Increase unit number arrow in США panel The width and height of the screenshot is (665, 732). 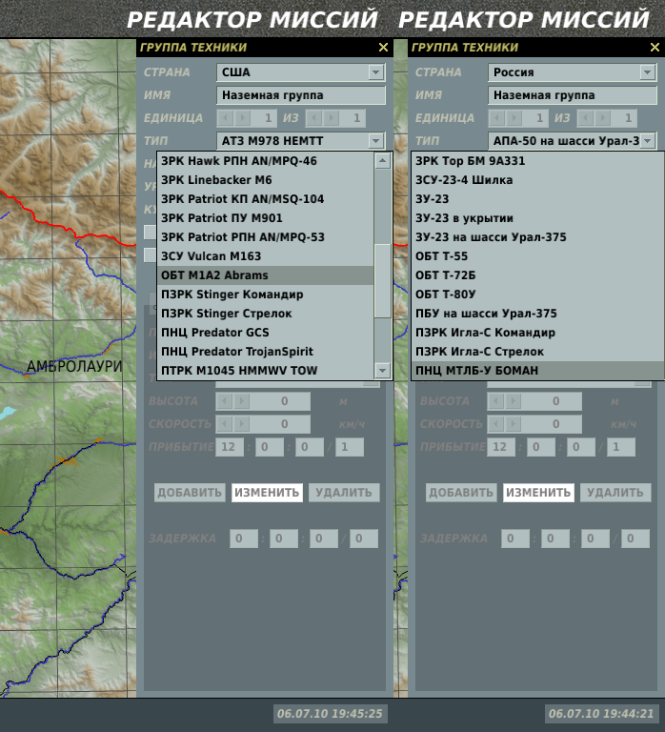[x=242, y=118]
